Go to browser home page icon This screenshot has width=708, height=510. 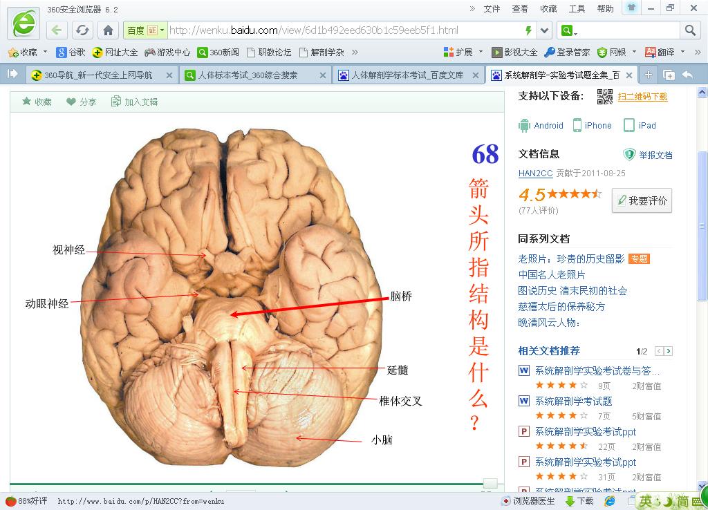coord(108,30)
